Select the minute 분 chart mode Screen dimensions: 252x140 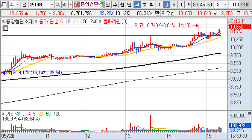coord(137,5)
